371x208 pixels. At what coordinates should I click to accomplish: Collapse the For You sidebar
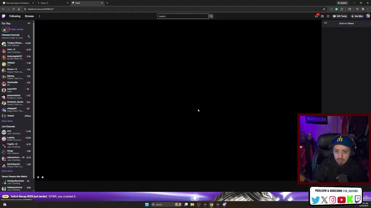pyautogui.click(x=29, y=23)
